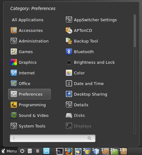Switch to the terminal in taskbar

pyautogui.click(x=60, y=151)
